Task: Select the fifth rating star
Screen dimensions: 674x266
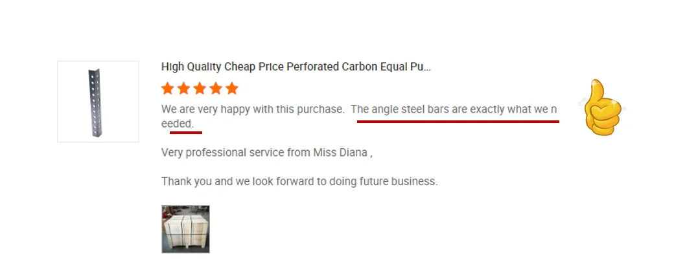Action: coord(231,89)
